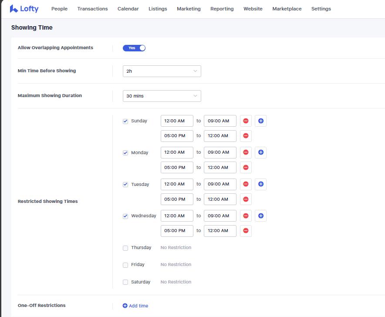This screenshot has height=317, width=385.
Task: Open the Maximum Showing Duration dropdown
Action: [x=162, y=96]
